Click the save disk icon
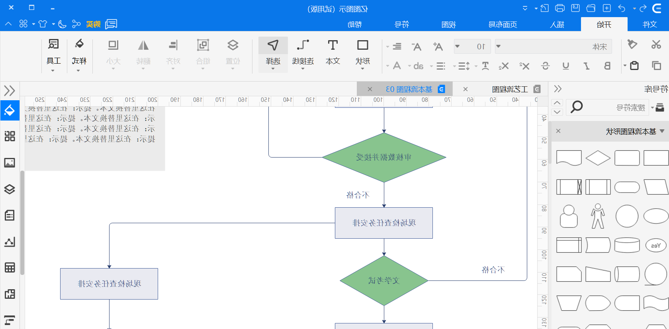This screenshot has height=329, width=669. tap(575, 8)
